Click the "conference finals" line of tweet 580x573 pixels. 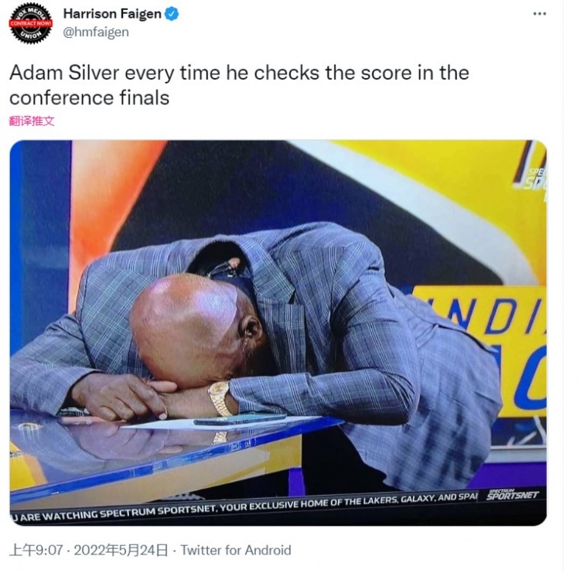click(89, 98)
